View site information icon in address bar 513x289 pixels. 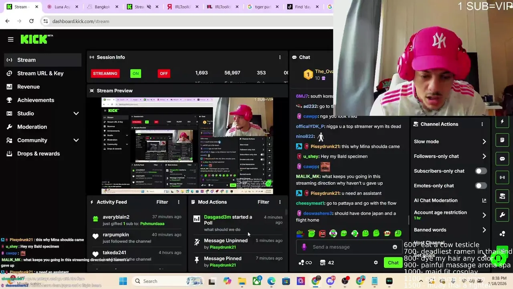(46, 21)
